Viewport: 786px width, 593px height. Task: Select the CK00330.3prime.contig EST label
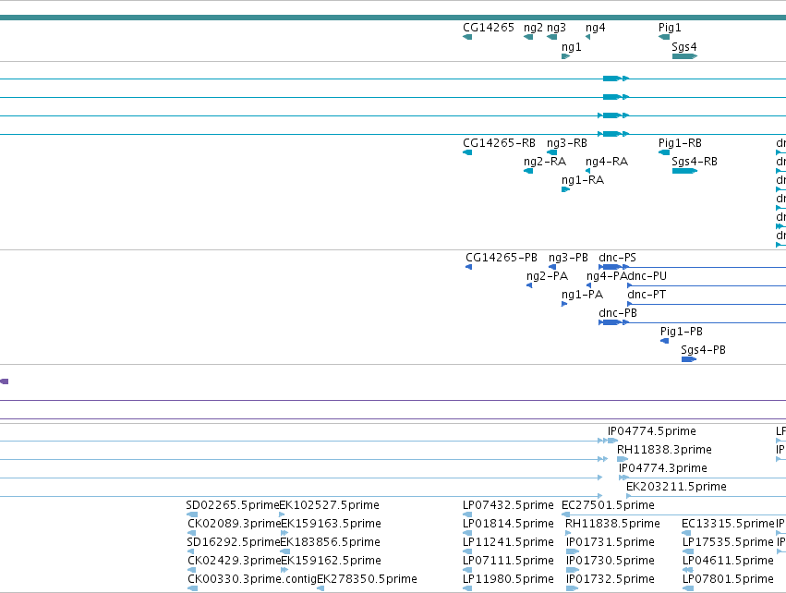coord(253,579)
